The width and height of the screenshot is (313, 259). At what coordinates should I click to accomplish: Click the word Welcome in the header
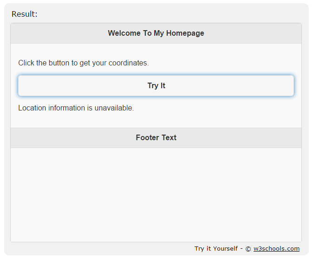(124, 33)
